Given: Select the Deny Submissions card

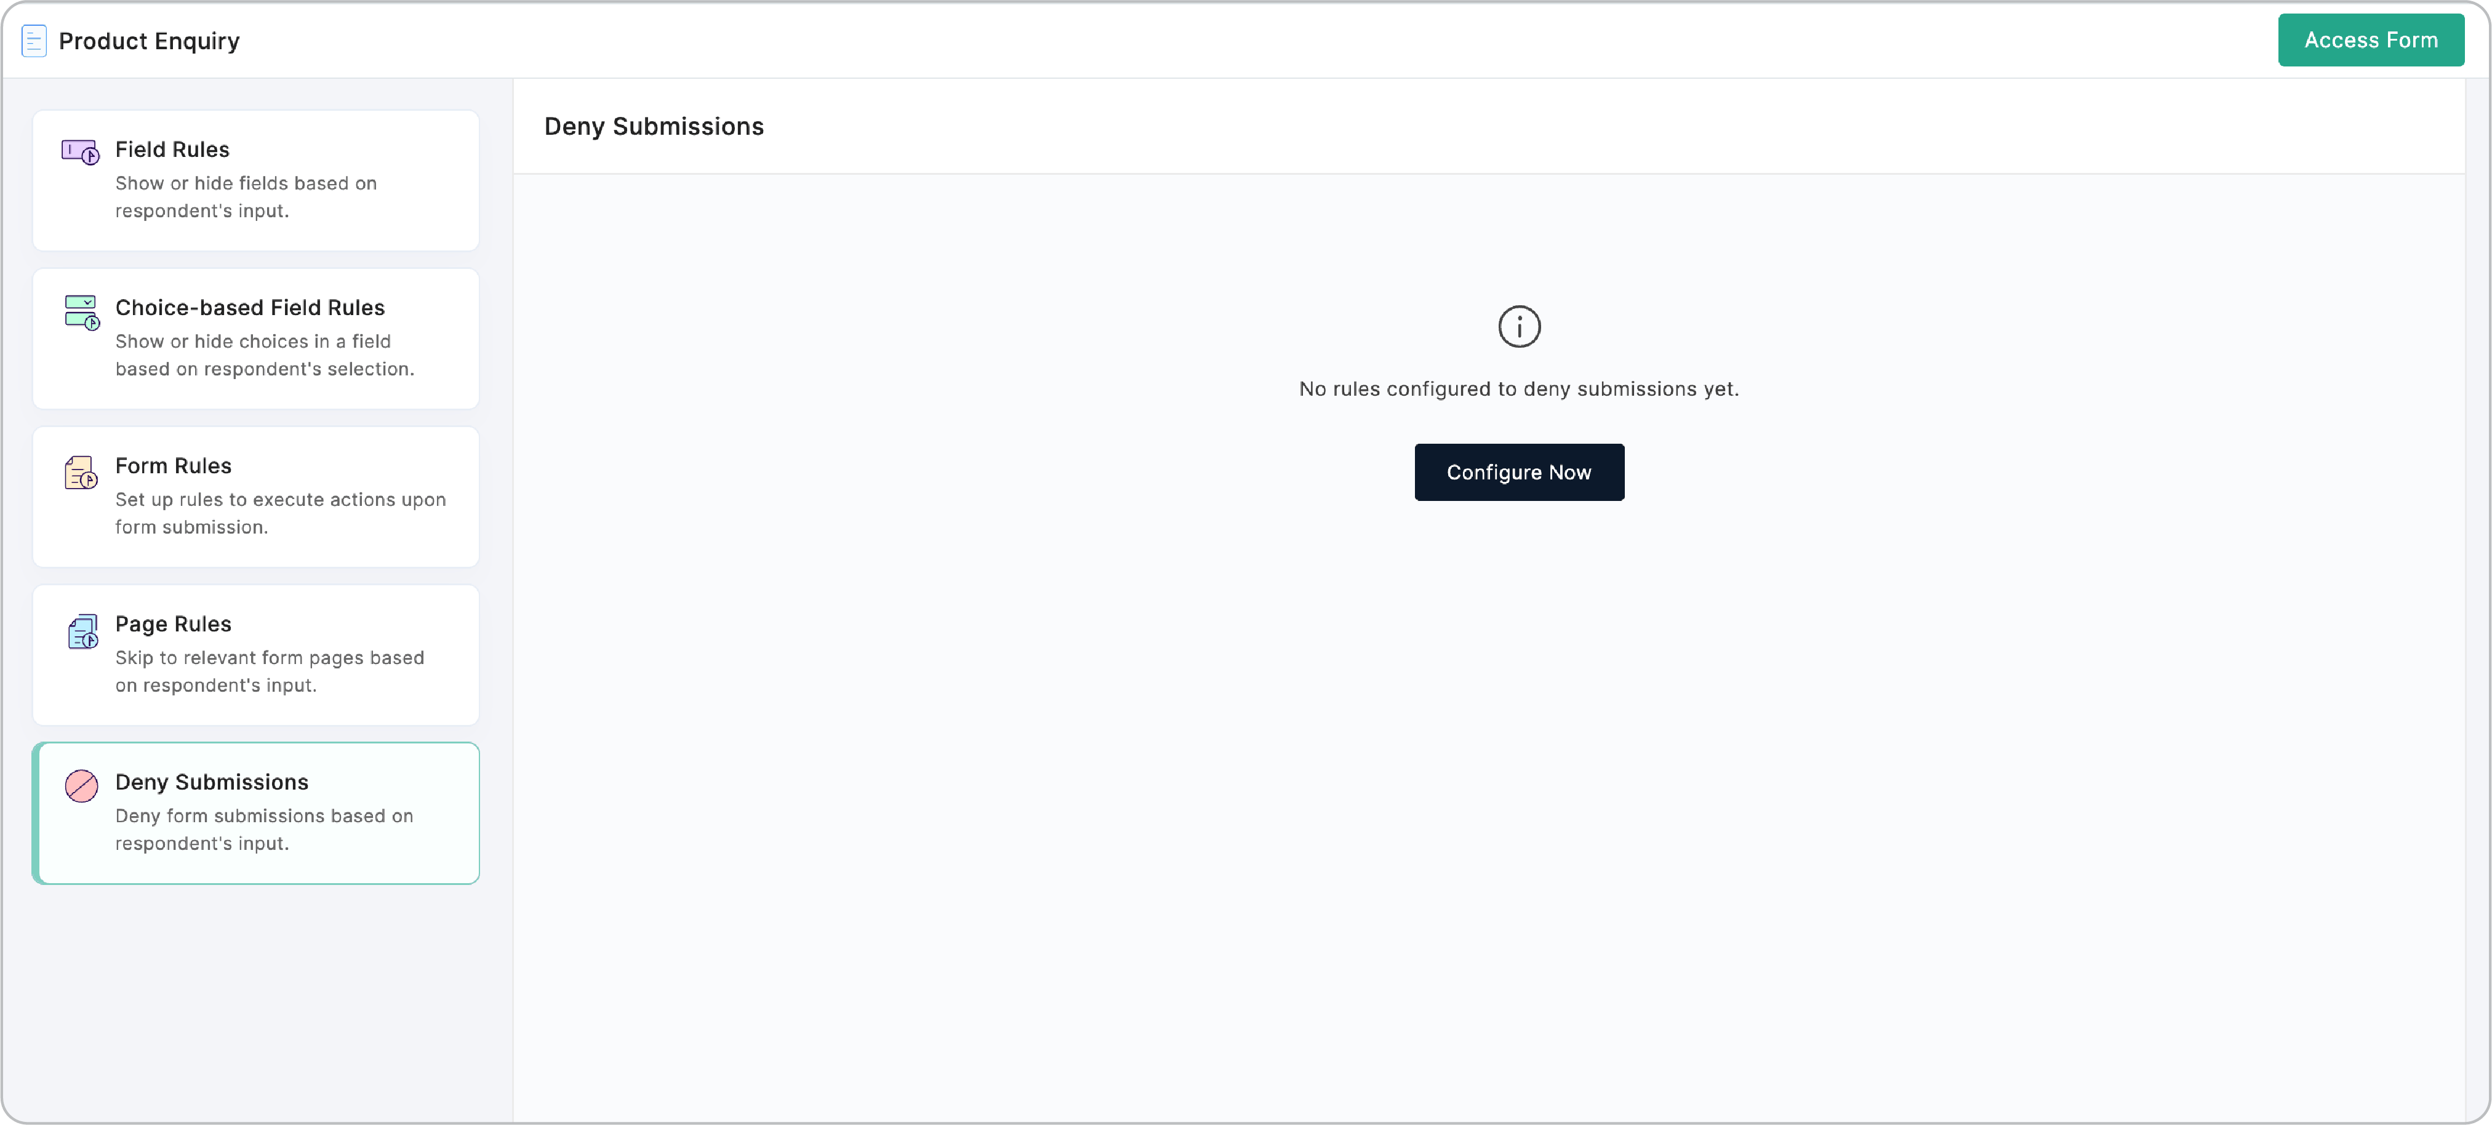Looking at the screenshot, I should click(x=255, y=812).
